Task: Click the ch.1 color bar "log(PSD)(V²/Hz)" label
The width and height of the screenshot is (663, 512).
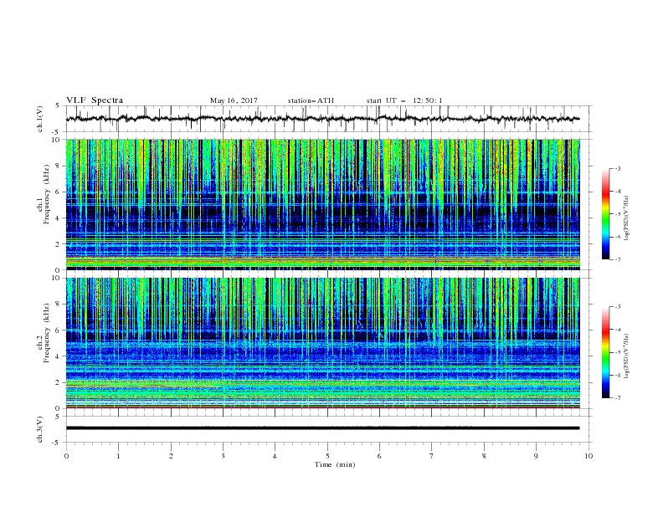Action: tap(627, 218)
